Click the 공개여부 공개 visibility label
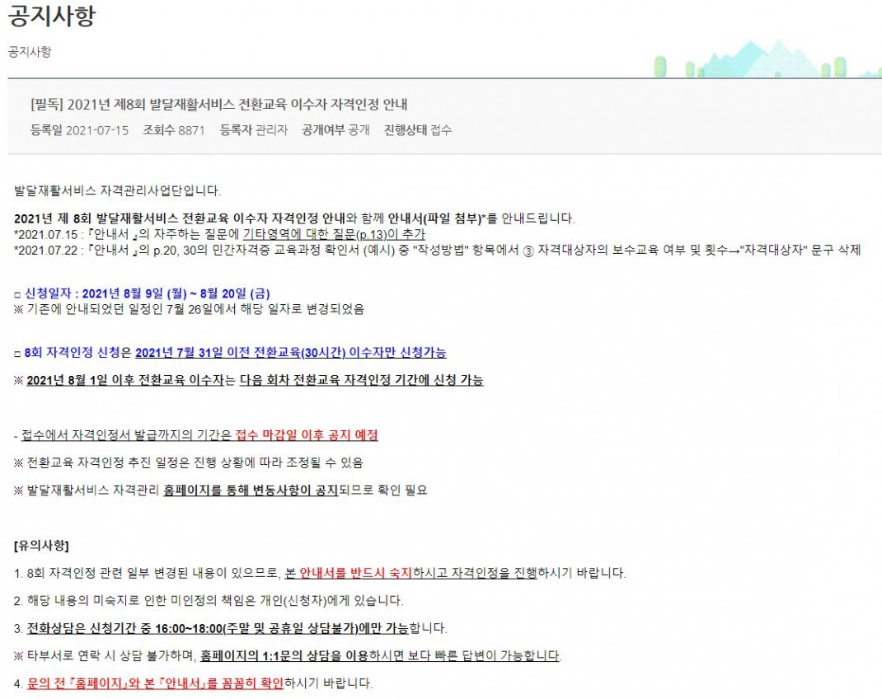This screenshot has width=882, height=699. pos(335,130)
